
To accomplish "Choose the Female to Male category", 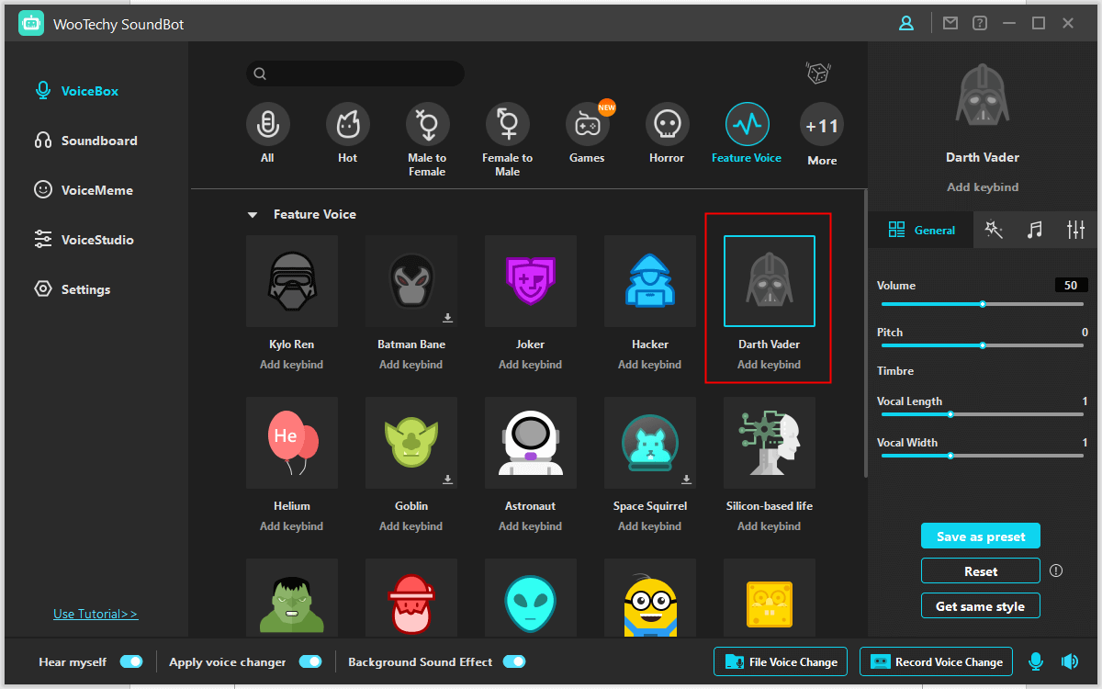I will pos(508,124).
